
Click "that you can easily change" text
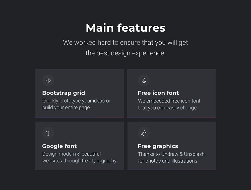pos(167,108)
